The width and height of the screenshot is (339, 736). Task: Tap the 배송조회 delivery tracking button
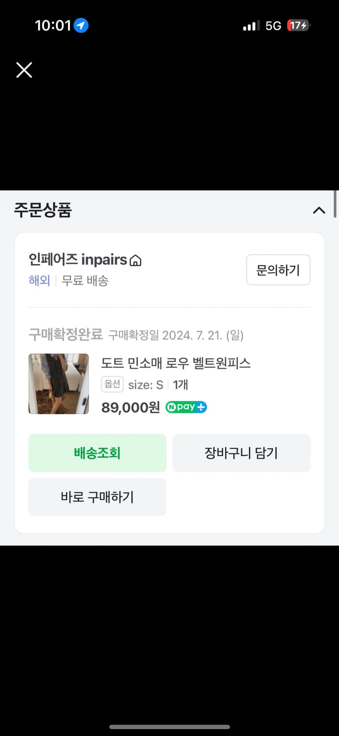tap(97, 452)
